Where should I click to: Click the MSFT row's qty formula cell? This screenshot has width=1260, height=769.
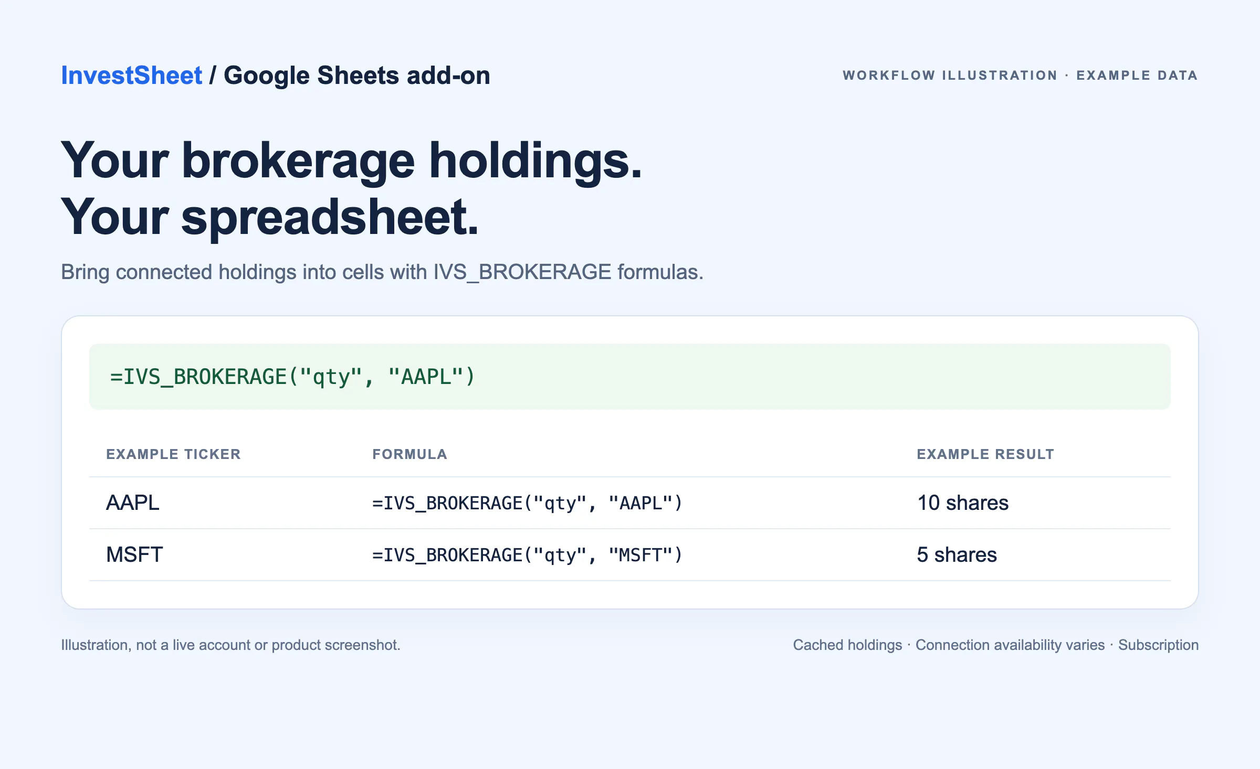coord(527,555)
